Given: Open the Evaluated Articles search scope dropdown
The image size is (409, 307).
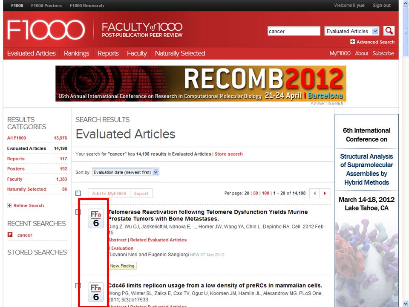Looking at the screenshot, I should click(x=351, y=31).
